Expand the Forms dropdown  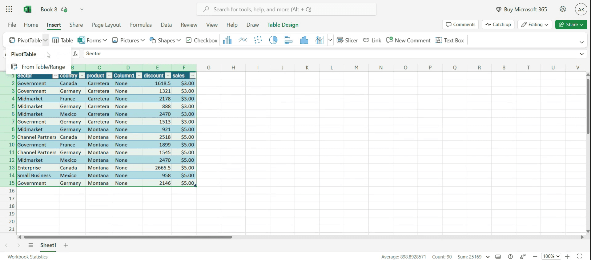coord(105,40)
